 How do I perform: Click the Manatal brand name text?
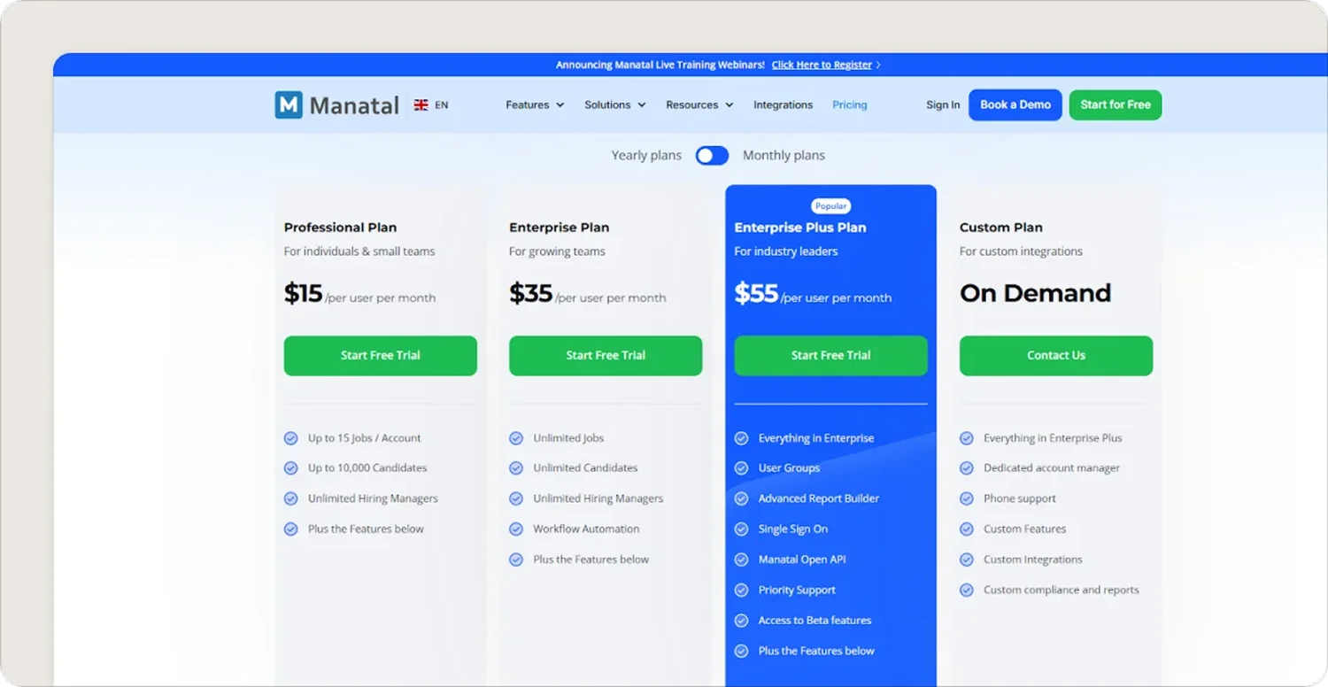point(354,105)
